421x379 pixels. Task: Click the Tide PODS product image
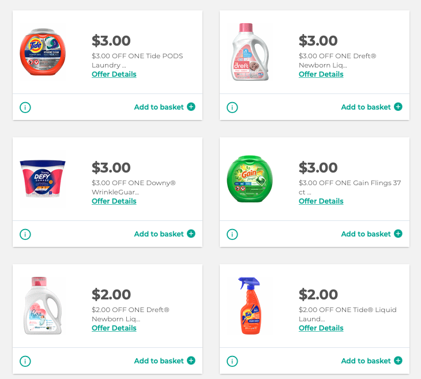(43, 52)
